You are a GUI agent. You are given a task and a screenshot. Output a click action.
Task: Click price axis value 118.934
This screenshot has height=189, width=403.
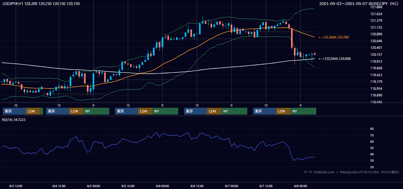376,89
